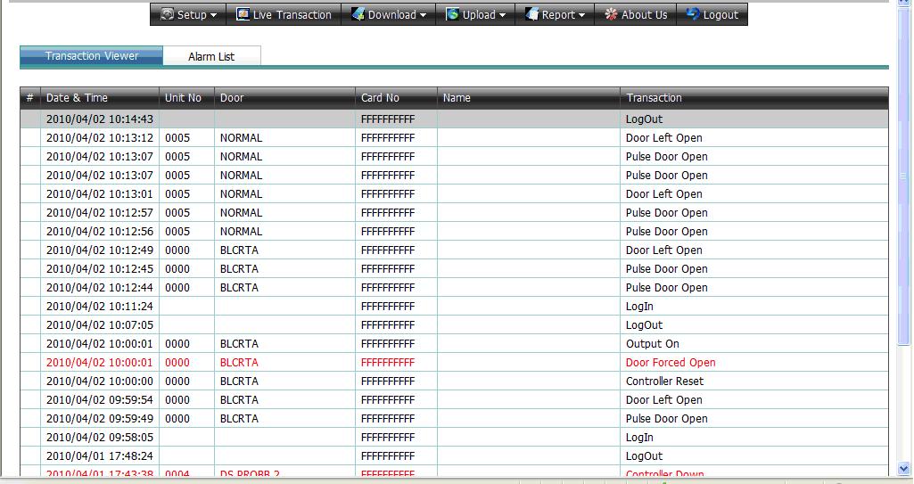Screen dimensions: 914x484
Task: Sort by the Date & Time column header
Action: tap(77, 98)
